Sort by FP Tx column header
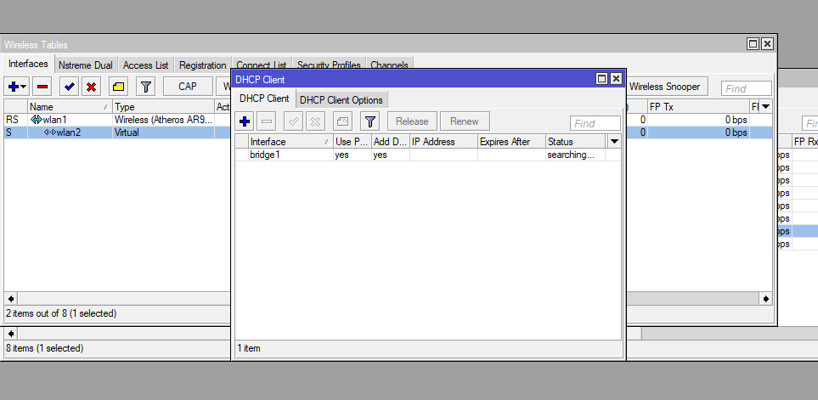Screen dimensions: 818x400 pos(698,107)
